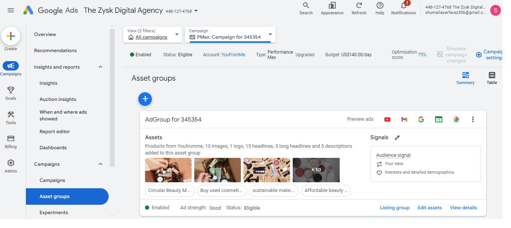Open Admin gear icon
Viewport: 511px width, 228px height.
[x=11, y=163]
